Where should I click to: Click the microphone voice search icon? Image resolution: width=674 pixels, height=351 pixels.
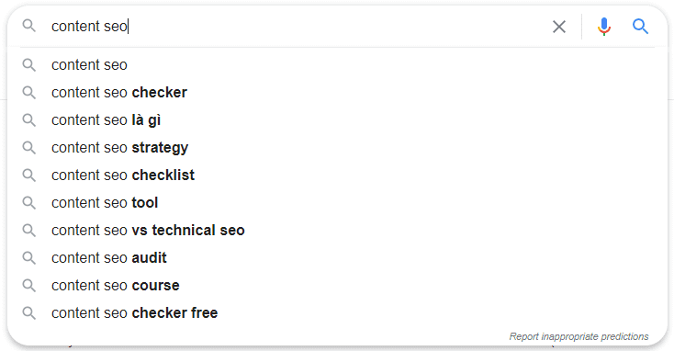coord(604,27)
